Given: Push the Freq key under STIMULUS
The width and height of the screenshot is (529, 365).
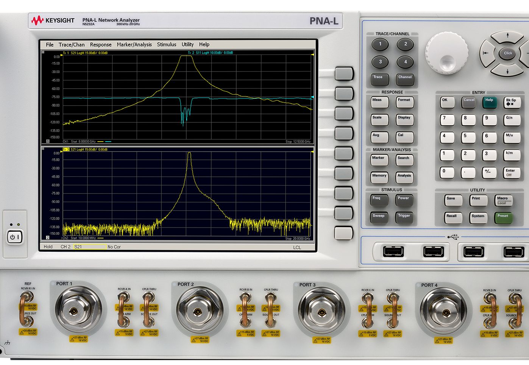Looking at the screenshot, I should coord(379,200).
